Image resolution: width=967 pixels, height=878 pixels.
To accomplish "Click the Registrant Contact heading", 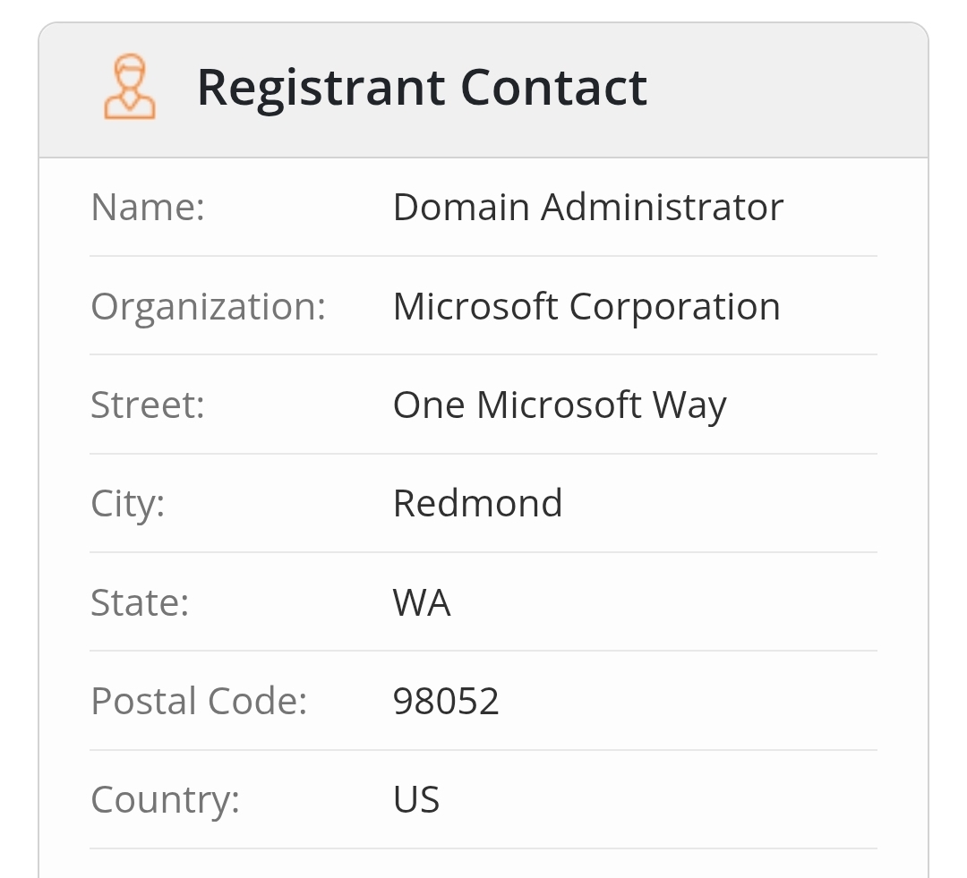I will [422, 88].
